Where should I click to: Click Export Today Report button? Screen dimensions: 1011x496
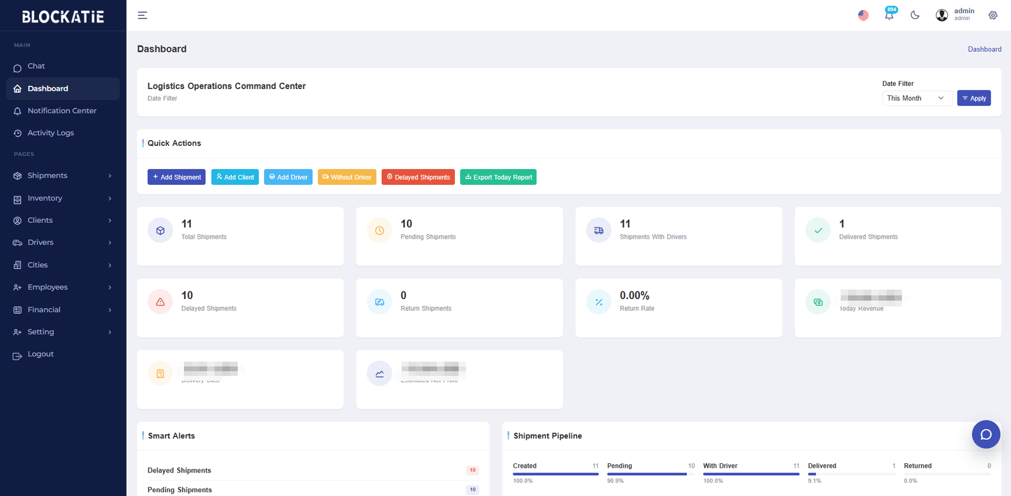tap(499, 177)
